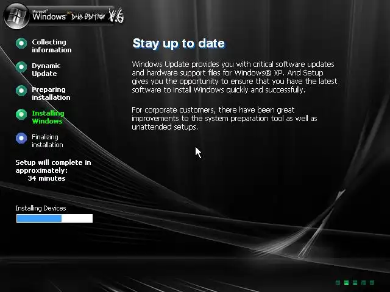The height and width of the screenshot is (292, 390).
Task: Click the 'Collecting information' step label
Action: point(52,46)
